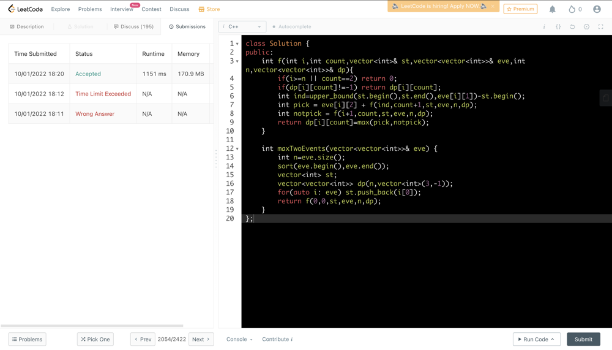Click line number 10 in the gutter

tap(230, 131)
